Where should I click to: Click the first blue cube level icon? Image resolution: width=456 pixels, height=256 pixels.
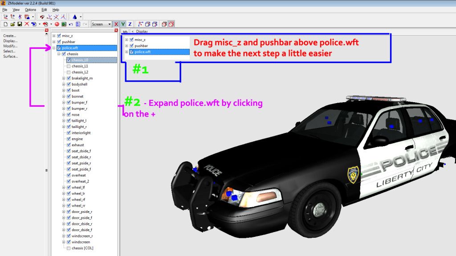tap(148, 24)
